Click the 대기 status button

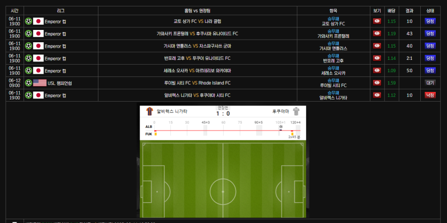430,83
